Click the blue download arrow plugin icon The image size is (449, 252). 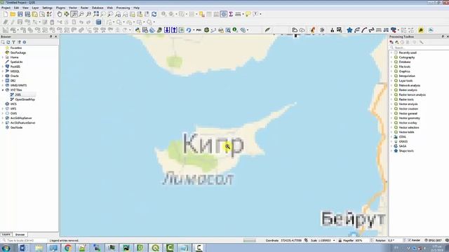(x=167, y=30)
